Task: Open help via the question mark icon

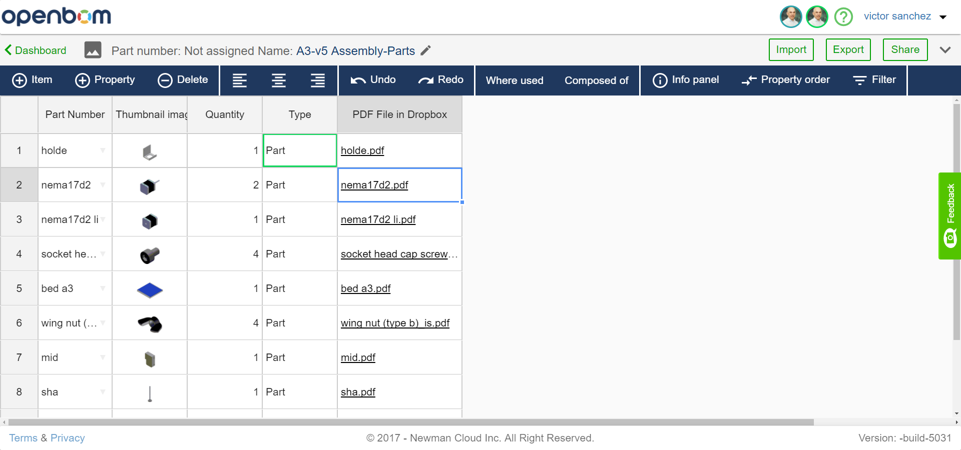Action: point(843,16)
